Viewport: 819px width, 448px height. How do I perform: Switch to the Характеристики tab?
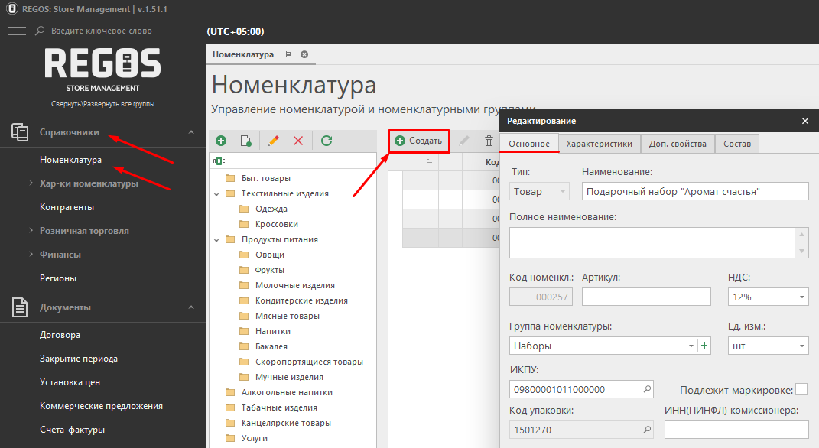tap(599, 144)
